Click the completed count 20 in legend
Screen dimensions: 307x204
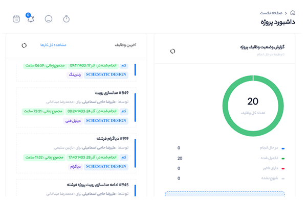(180, 158)
